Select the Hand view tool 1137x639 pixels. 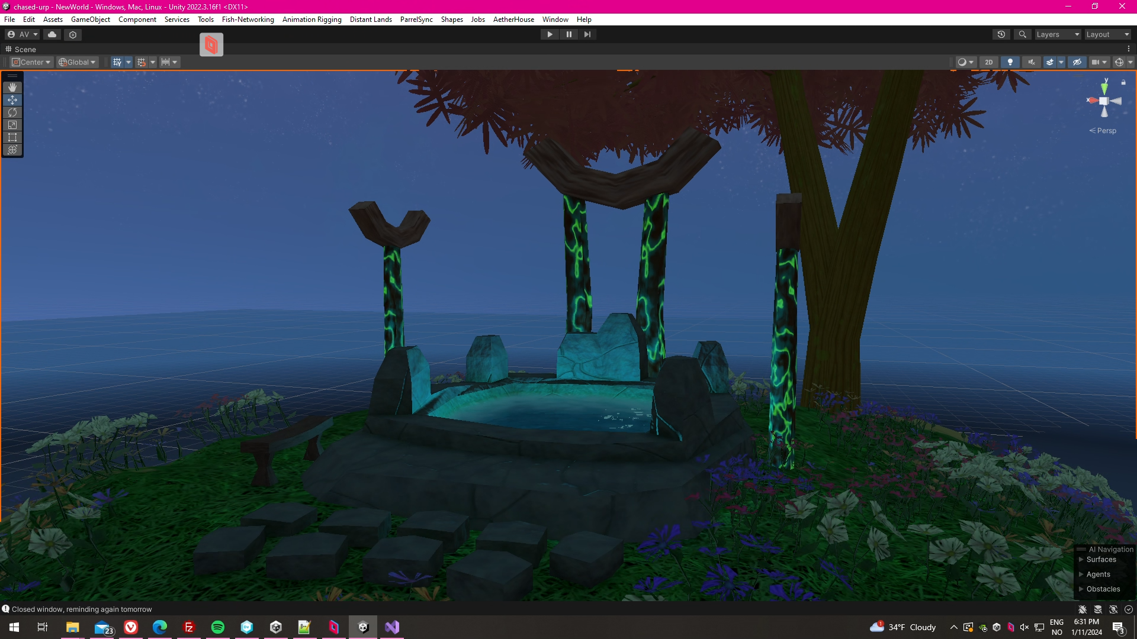click(x=12, y=88)
